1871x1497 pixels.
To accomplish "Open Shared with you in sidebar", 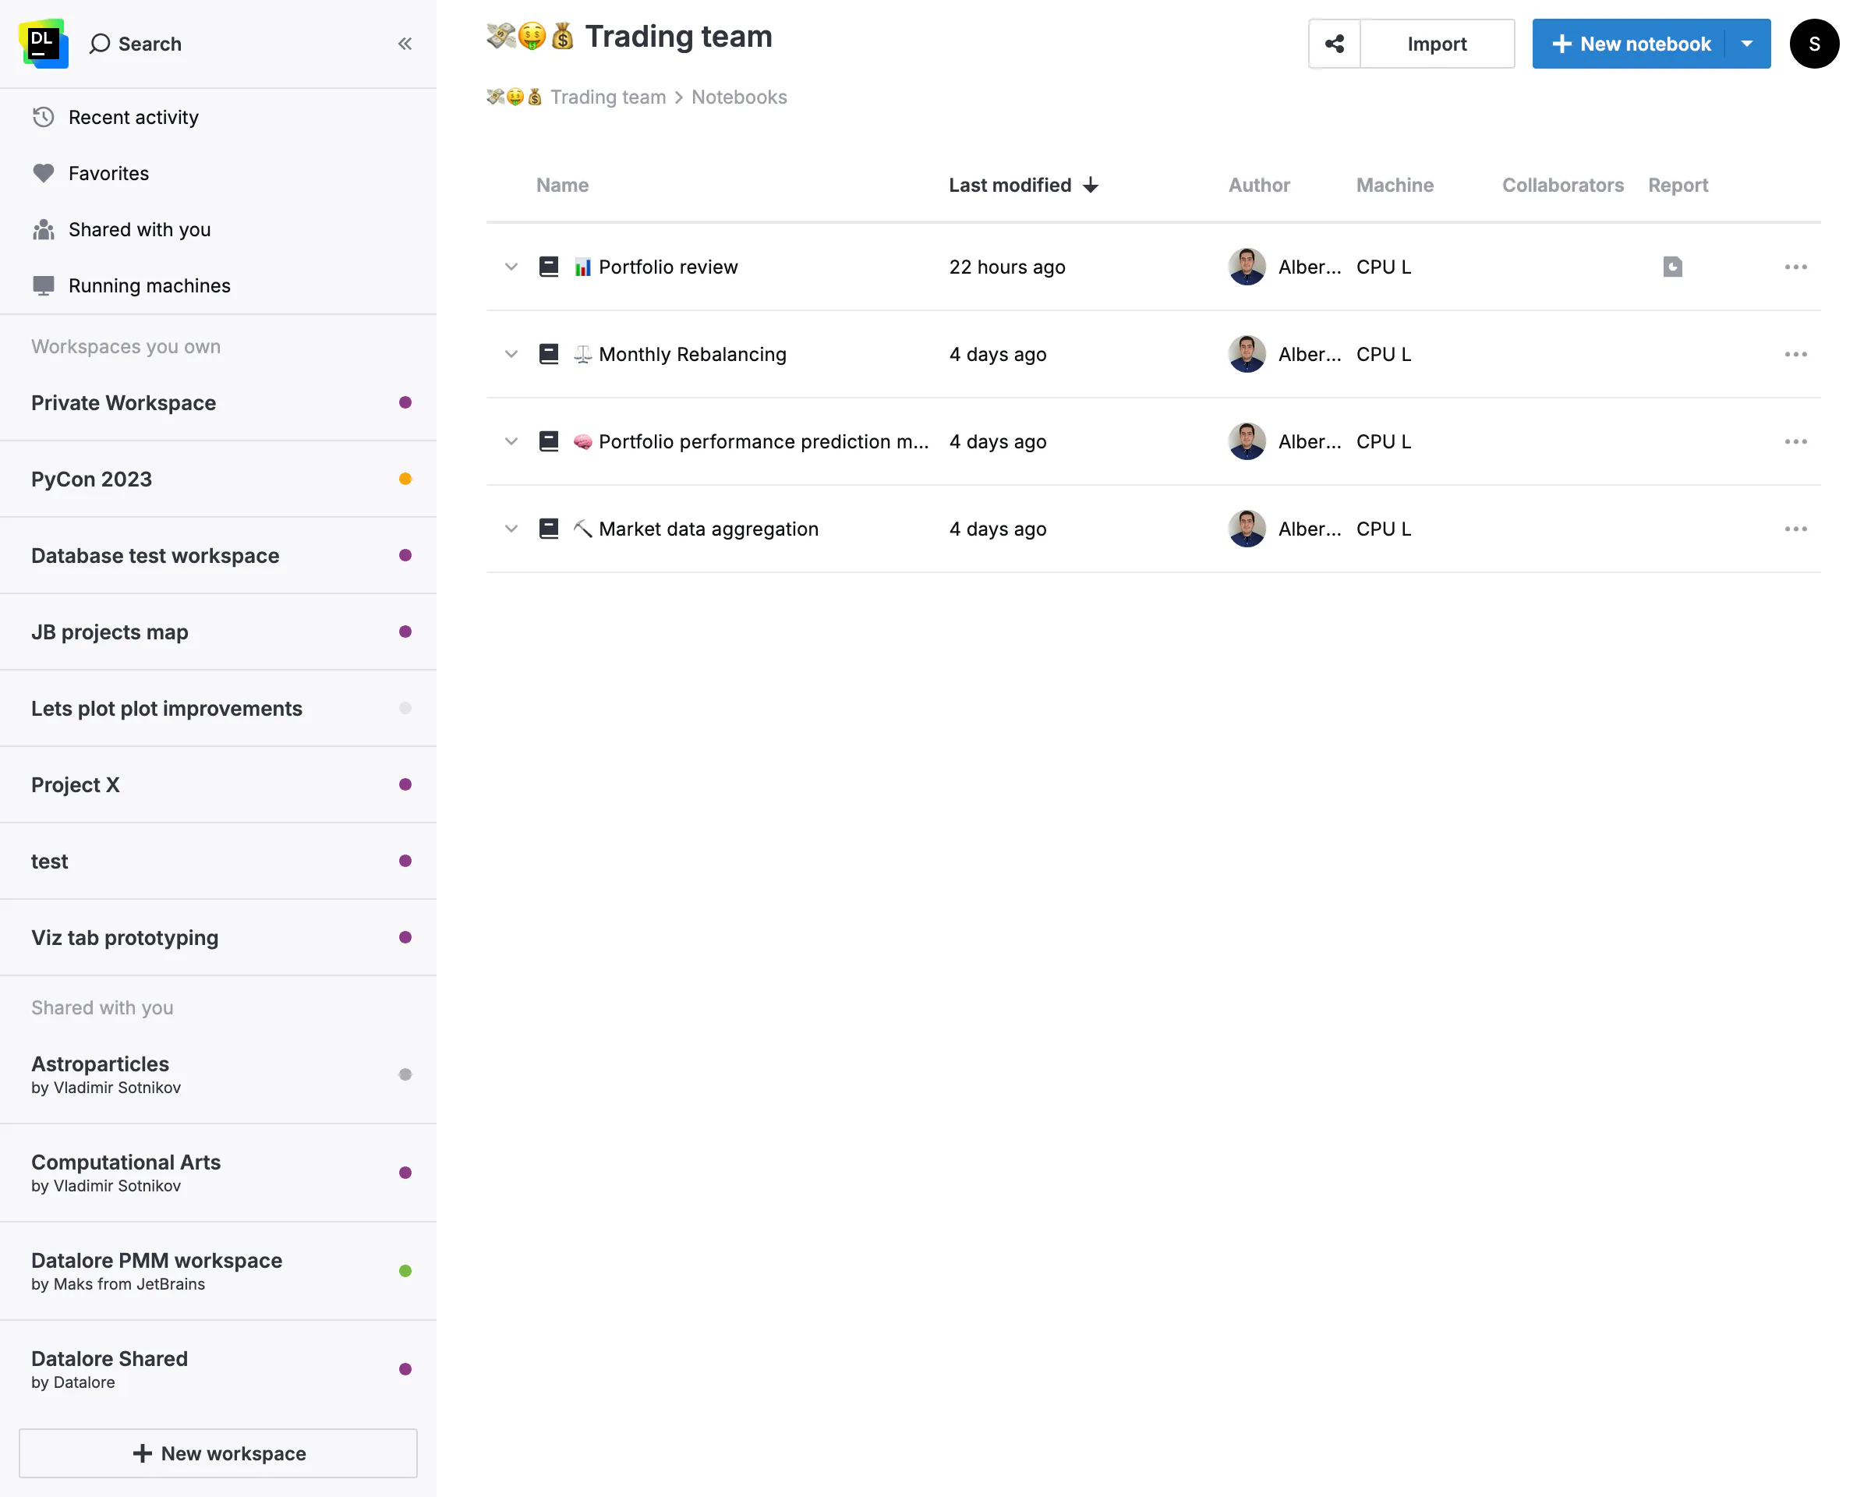I will 122,229.
